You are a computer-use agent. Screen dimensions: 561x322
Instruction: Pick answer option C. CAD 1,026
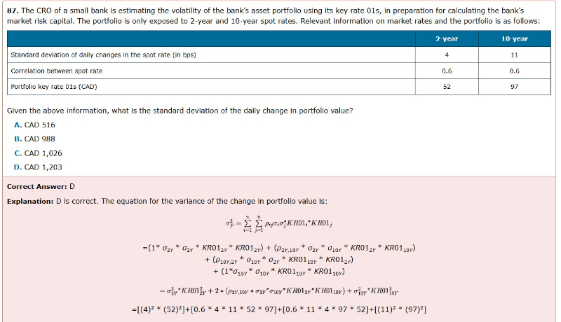[38, 153]
